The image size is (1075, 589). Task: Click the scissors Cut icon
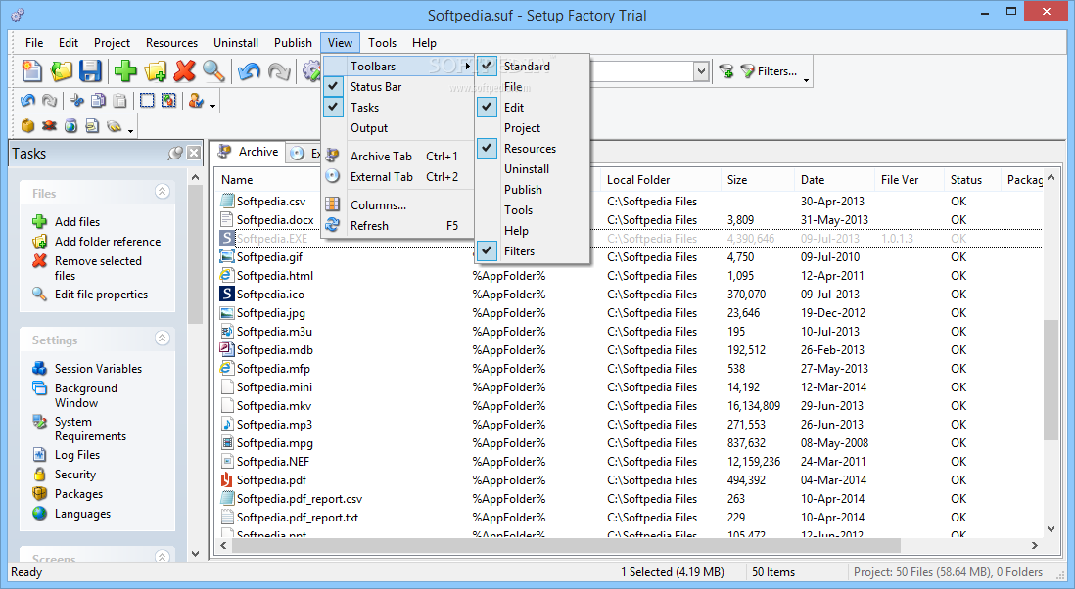(76, 101)
